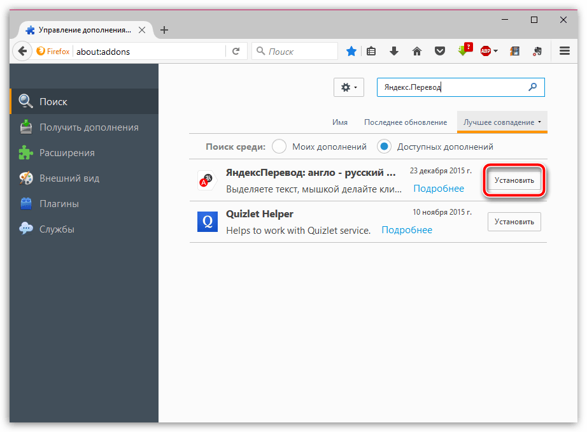Screen dimensions: 587x432
Task: Open Pocket icon in toolbar
Action: [x=440, y=51]
